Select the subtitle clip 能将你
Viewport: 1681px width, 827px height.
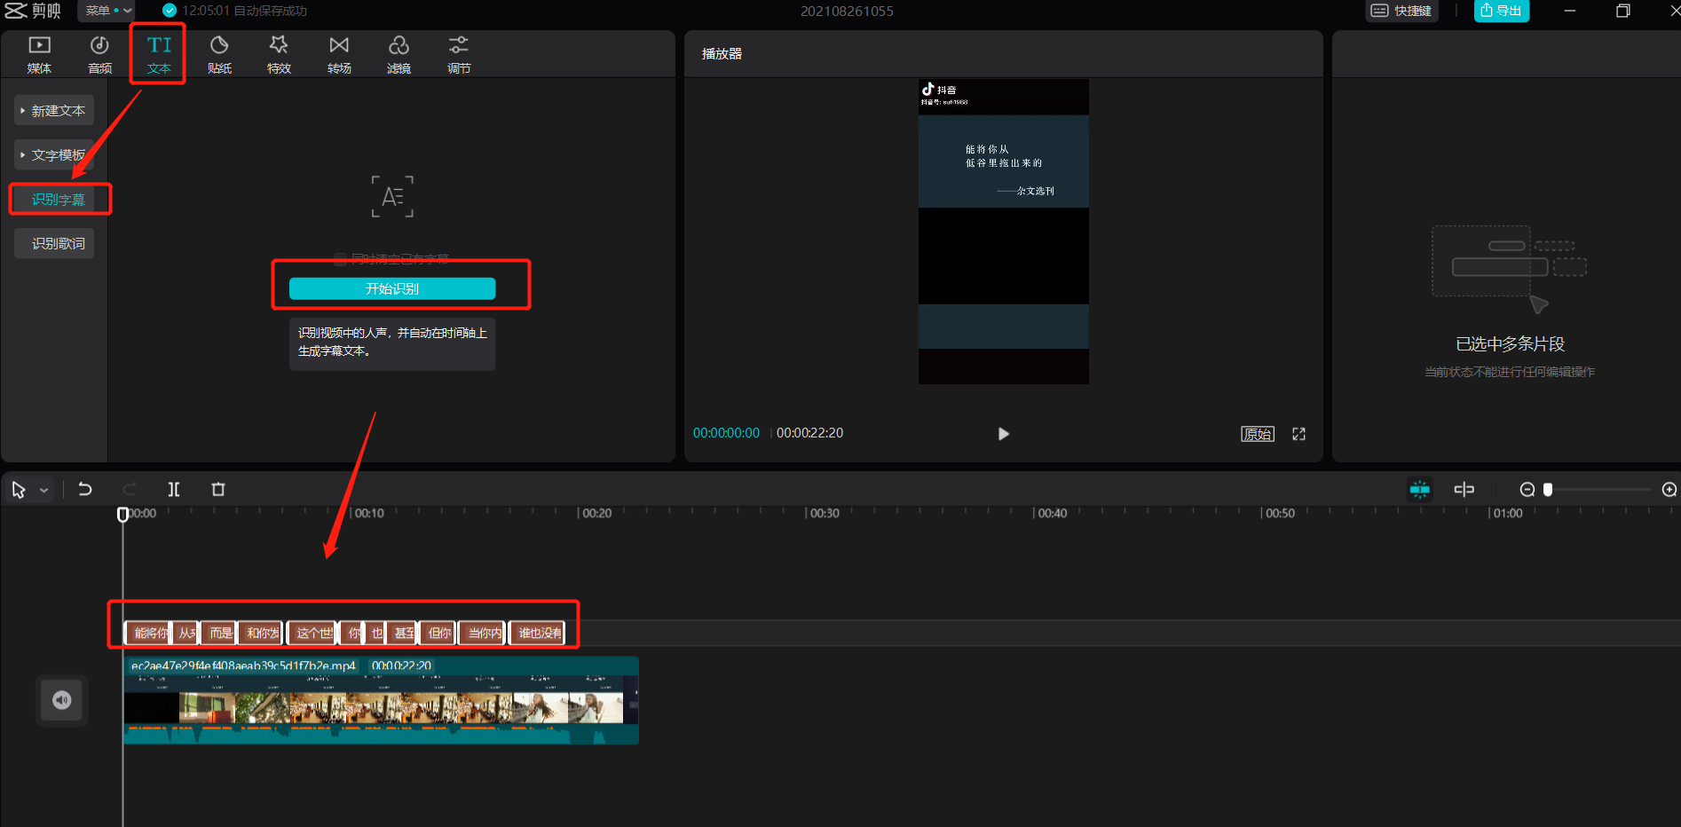point(148,633)
